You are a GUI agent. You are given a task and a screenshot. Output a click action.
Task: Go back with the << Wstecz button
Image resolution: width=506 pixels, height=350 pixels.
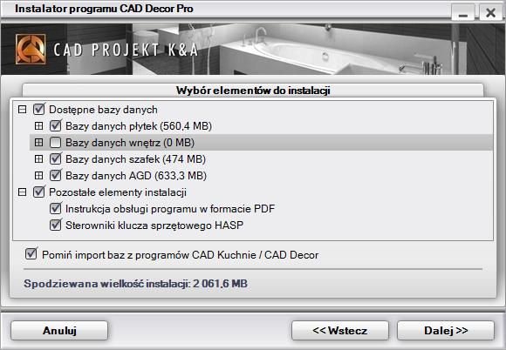[340, 331]
